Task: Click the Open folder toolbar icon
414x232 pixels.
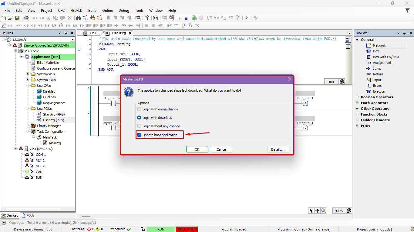Action: point(10,18)
